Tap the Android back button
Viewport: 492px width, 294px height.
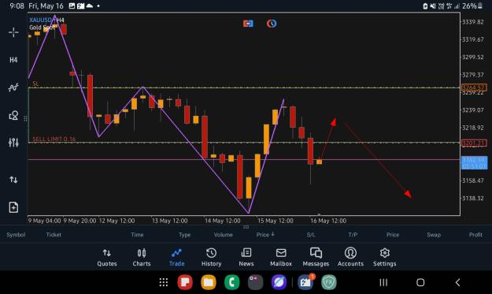(457, 282)
